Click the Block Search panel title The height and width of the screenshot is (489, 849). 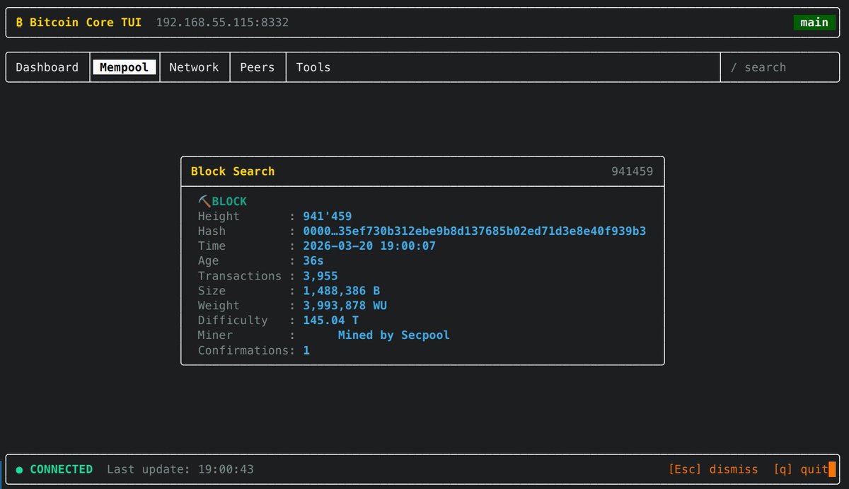[x=233, y=171]
